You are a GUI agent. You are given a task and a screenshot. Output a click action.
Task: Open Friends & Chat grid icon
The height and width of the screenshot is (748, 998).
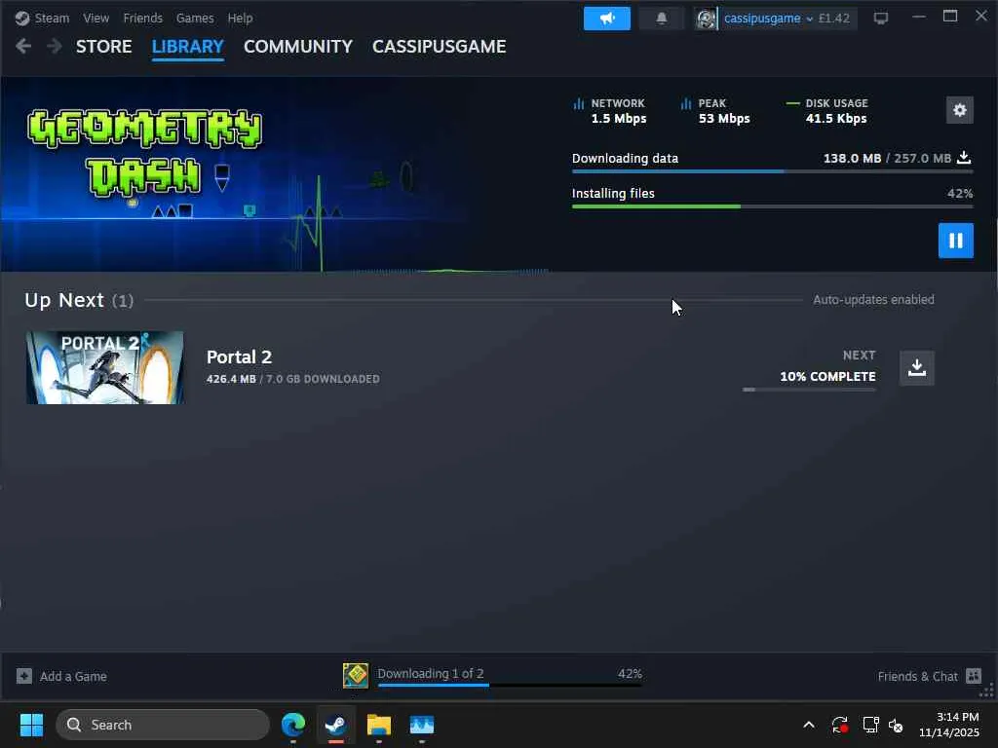[974, 676]
